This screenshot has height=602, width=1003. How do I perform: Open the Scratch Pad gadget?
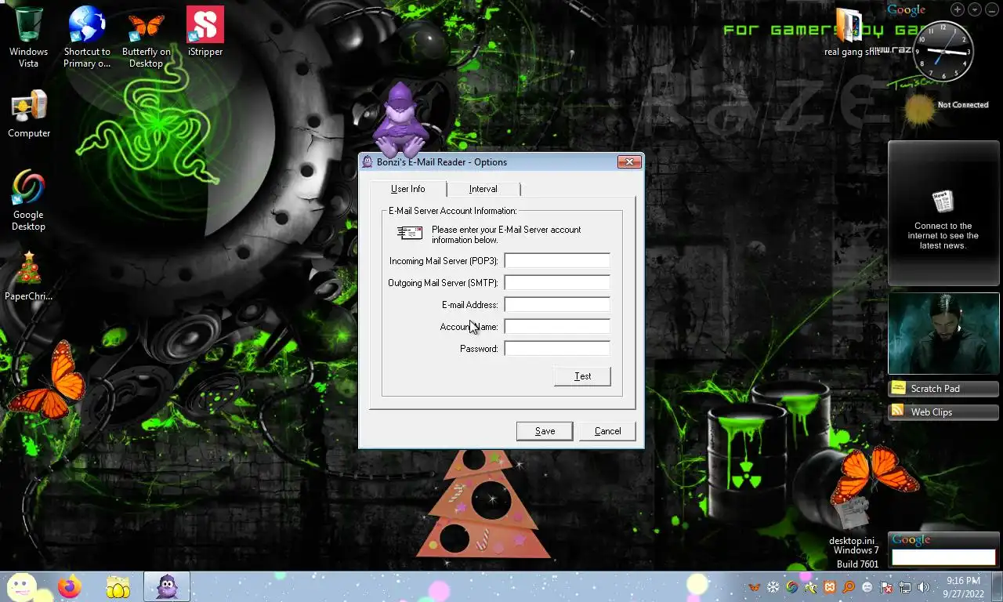pos(943,388)
